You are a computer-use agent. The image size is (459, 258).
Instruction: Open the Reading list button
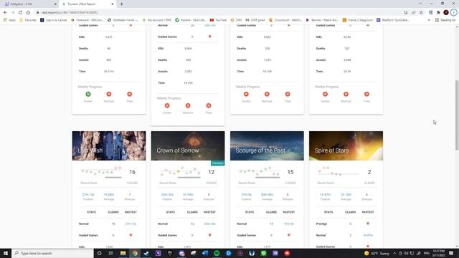coord(445,20)
